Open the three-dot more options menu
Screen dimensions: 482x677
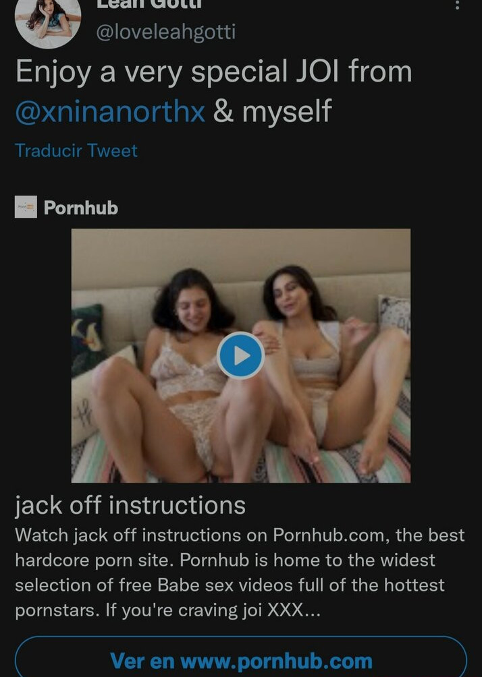tap(457, 5)
